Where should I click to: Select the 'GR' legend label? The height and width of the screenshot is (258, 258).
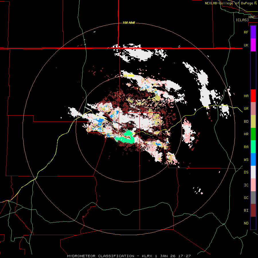click(246, 109)
